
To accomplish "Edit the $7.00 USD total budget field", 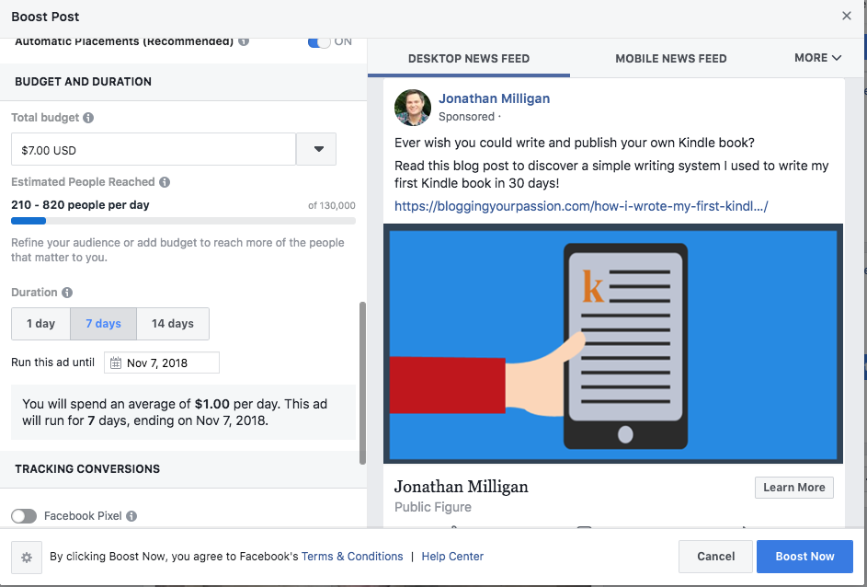I will coord(154,149).
